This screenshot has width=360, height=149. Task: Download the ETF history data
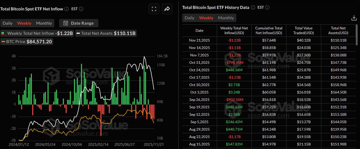pyautogui.click(x=354, y=18)
